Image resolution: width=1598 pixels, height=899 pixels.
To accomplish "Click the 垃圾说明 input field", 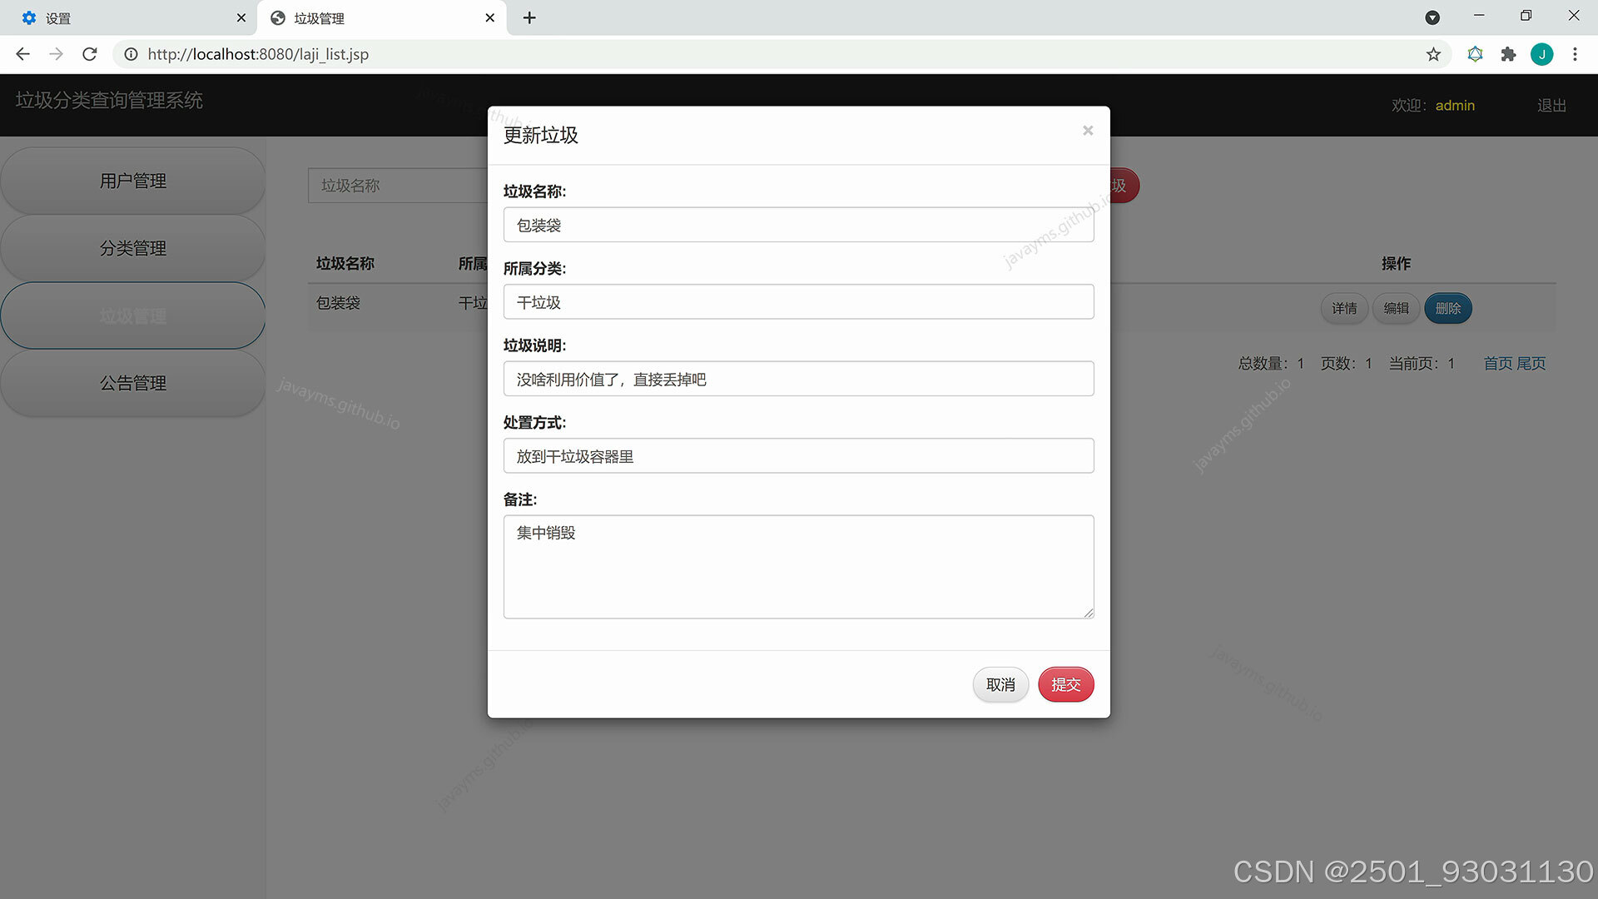I will coord(798,379).
